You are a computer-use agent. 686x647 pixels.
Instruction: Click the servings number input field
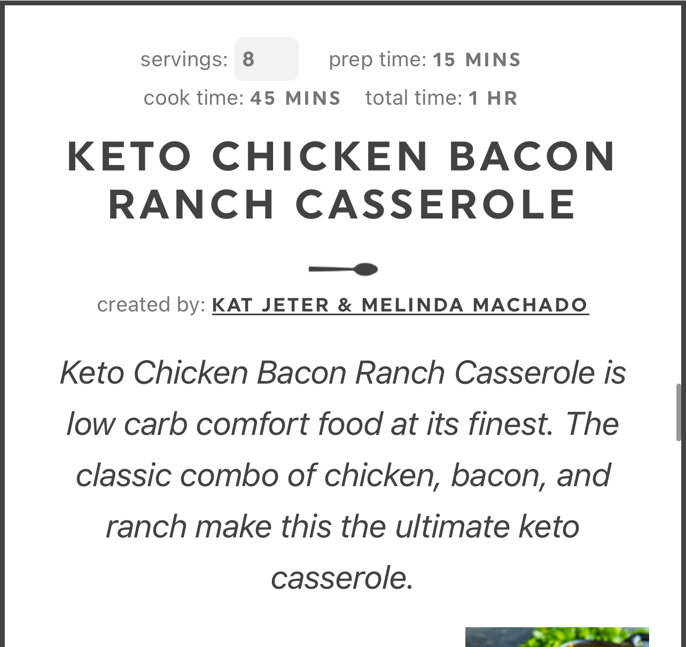[266, 59]
